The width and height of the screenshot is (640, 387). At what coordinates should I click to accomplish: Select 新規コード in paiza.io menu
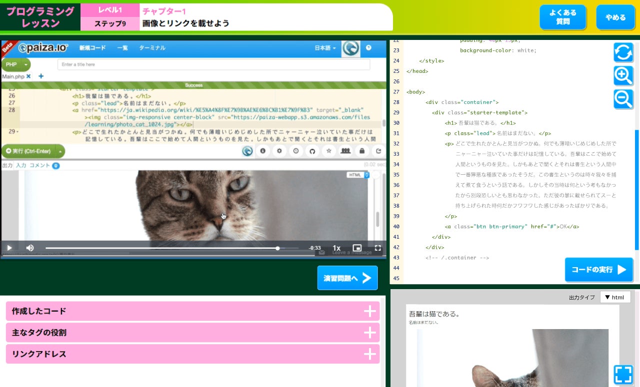[x=92, y=48]
